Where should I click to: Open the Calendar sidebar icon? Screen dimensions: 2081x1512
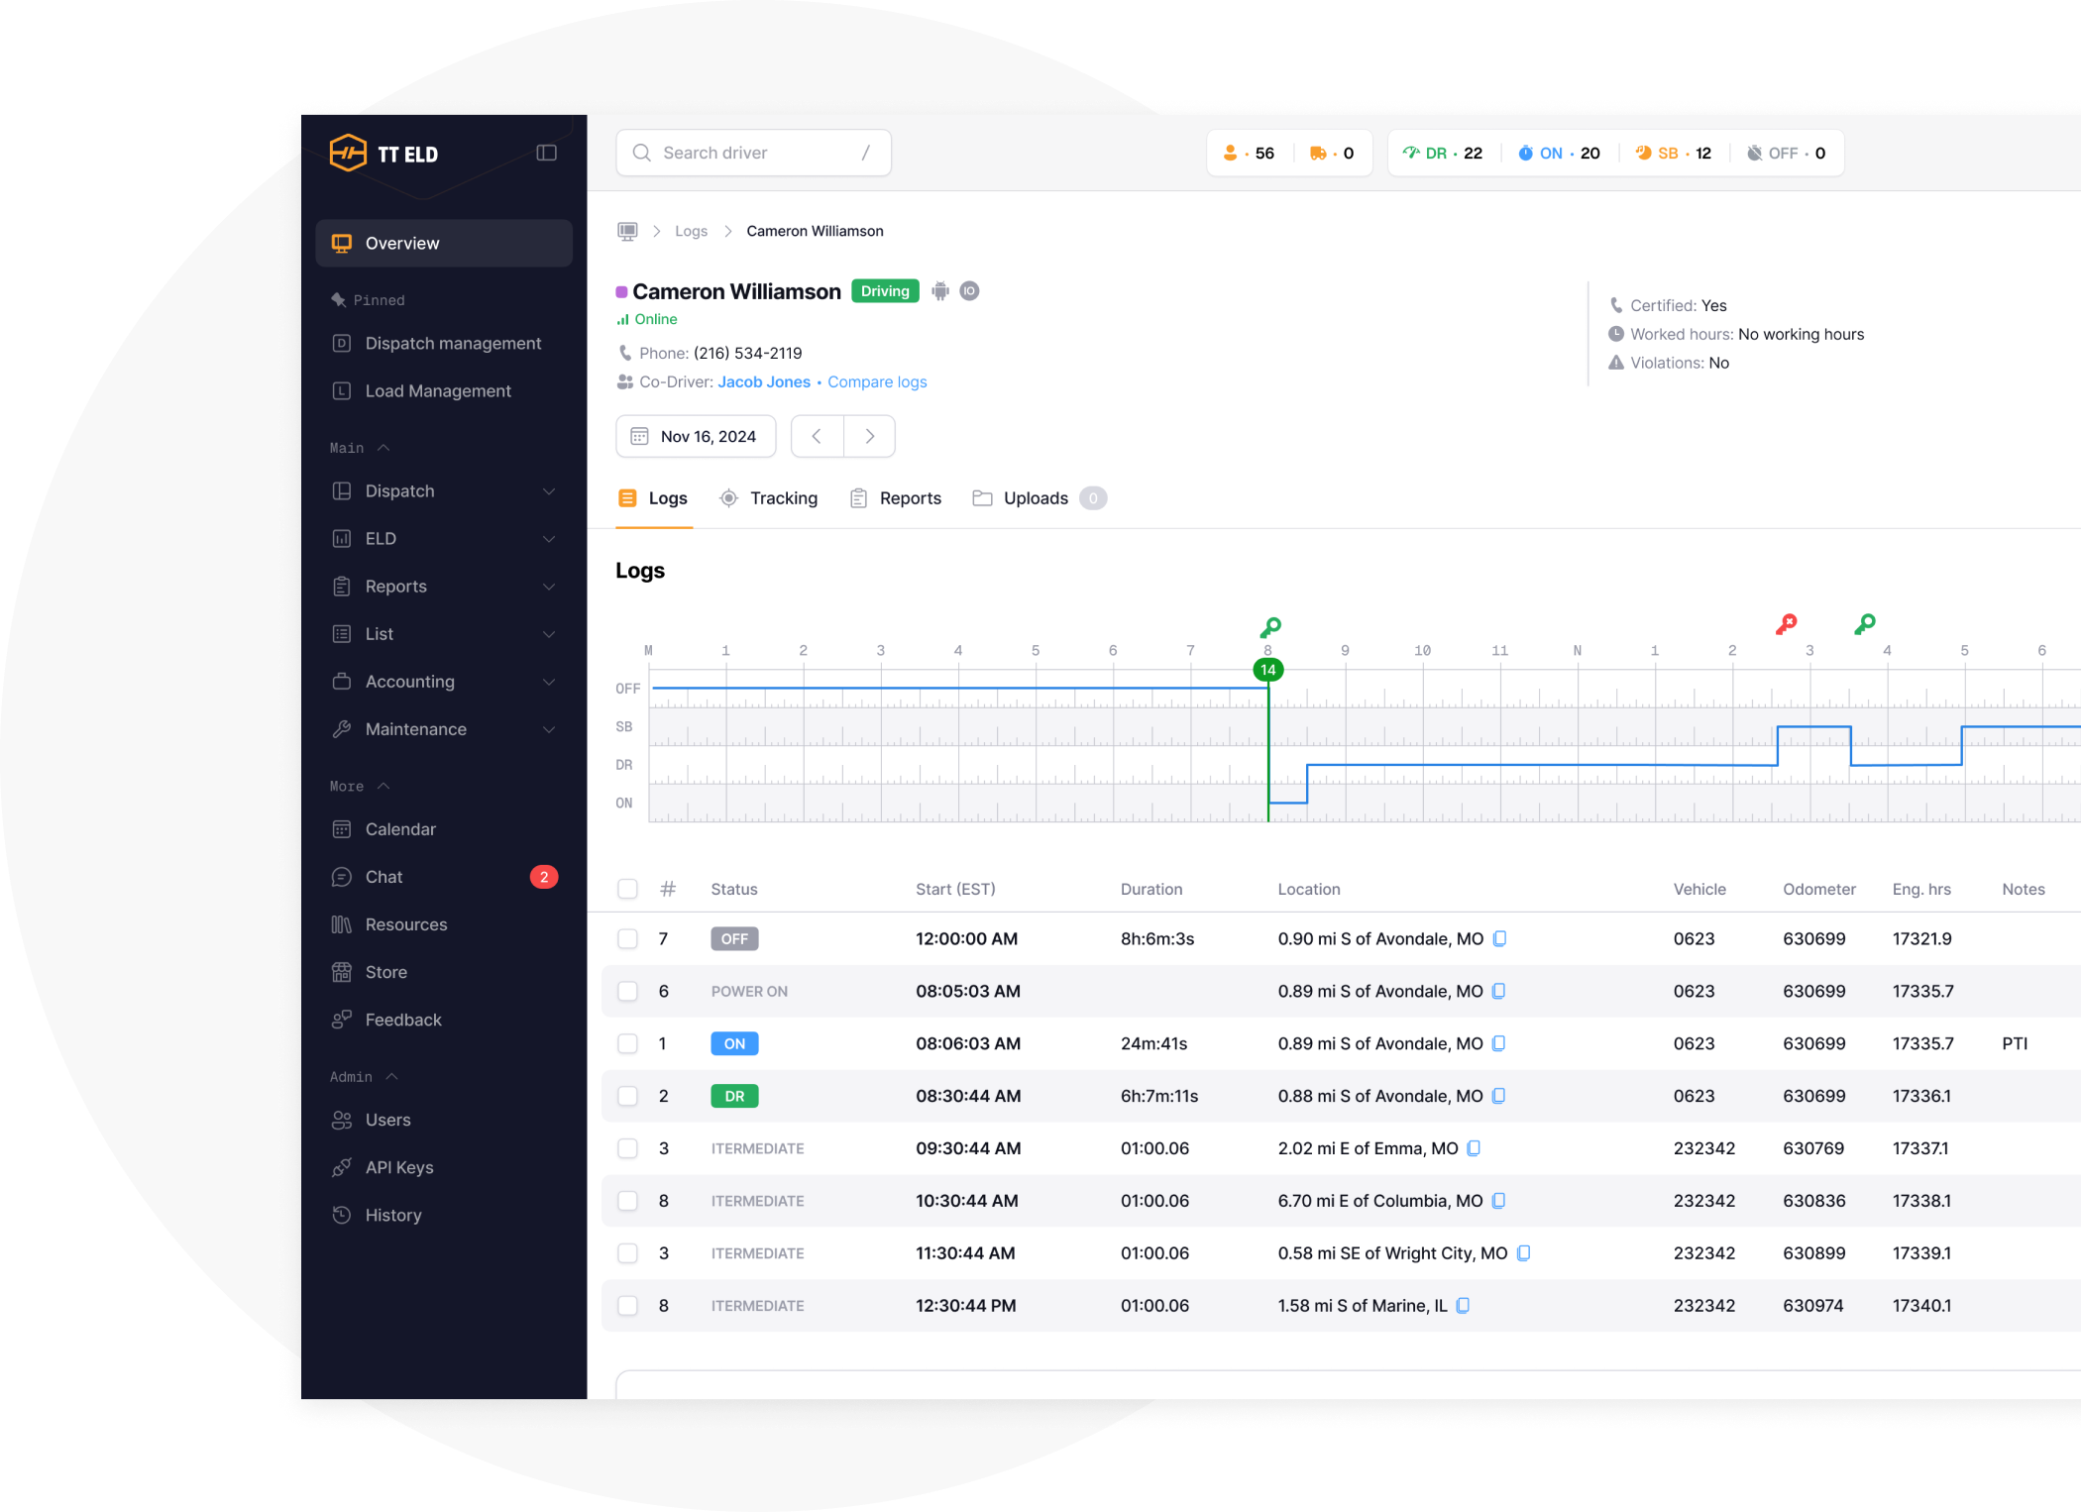click(342, 829)
